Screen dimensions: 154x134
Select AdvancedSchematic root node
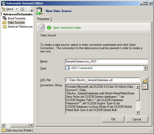pyautogui.click(x=18, y=14)
